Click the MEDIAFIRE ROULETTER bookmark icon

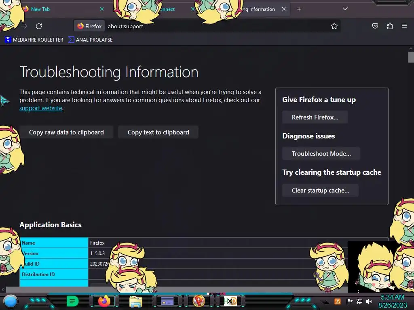point(8,40)
